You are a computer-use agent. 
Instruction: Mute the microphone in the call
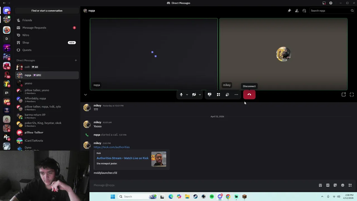tap(181, 95)
